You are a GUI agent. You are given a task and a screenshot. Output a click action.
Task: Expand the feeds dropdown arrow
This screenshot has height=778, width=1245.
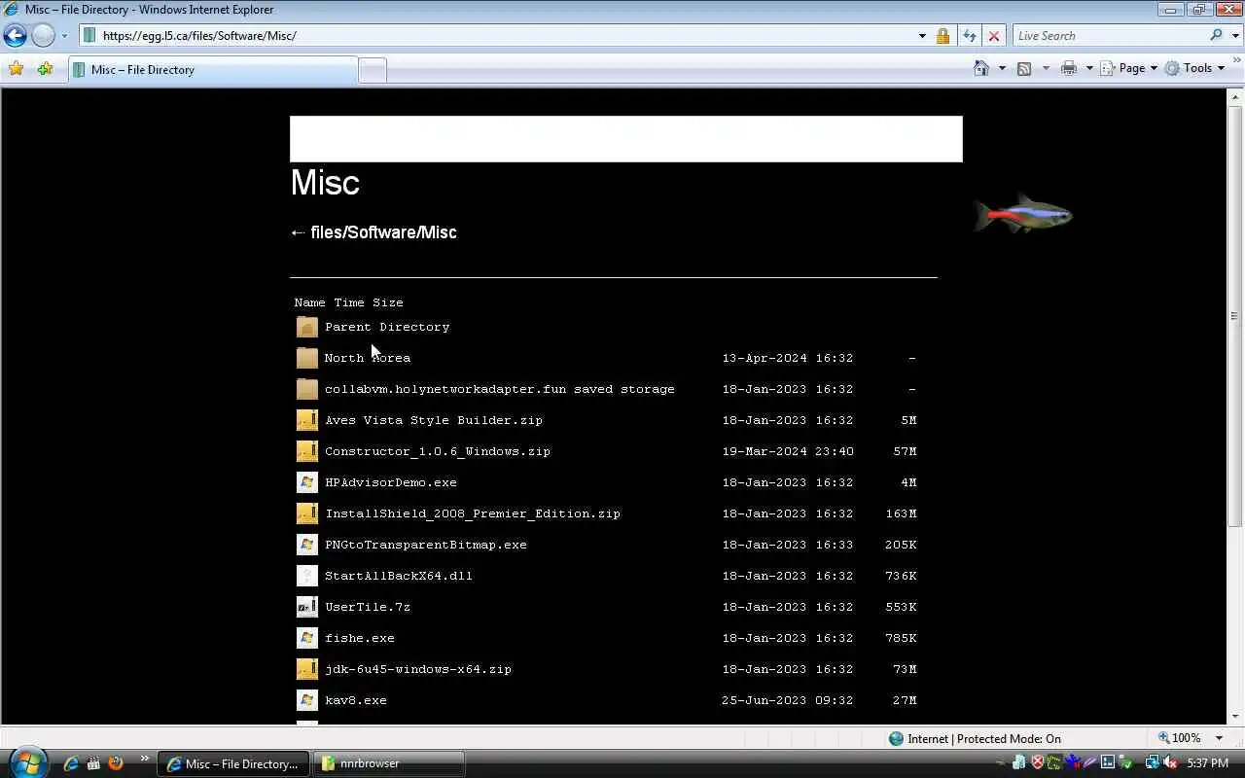(x=1046, y=68)
